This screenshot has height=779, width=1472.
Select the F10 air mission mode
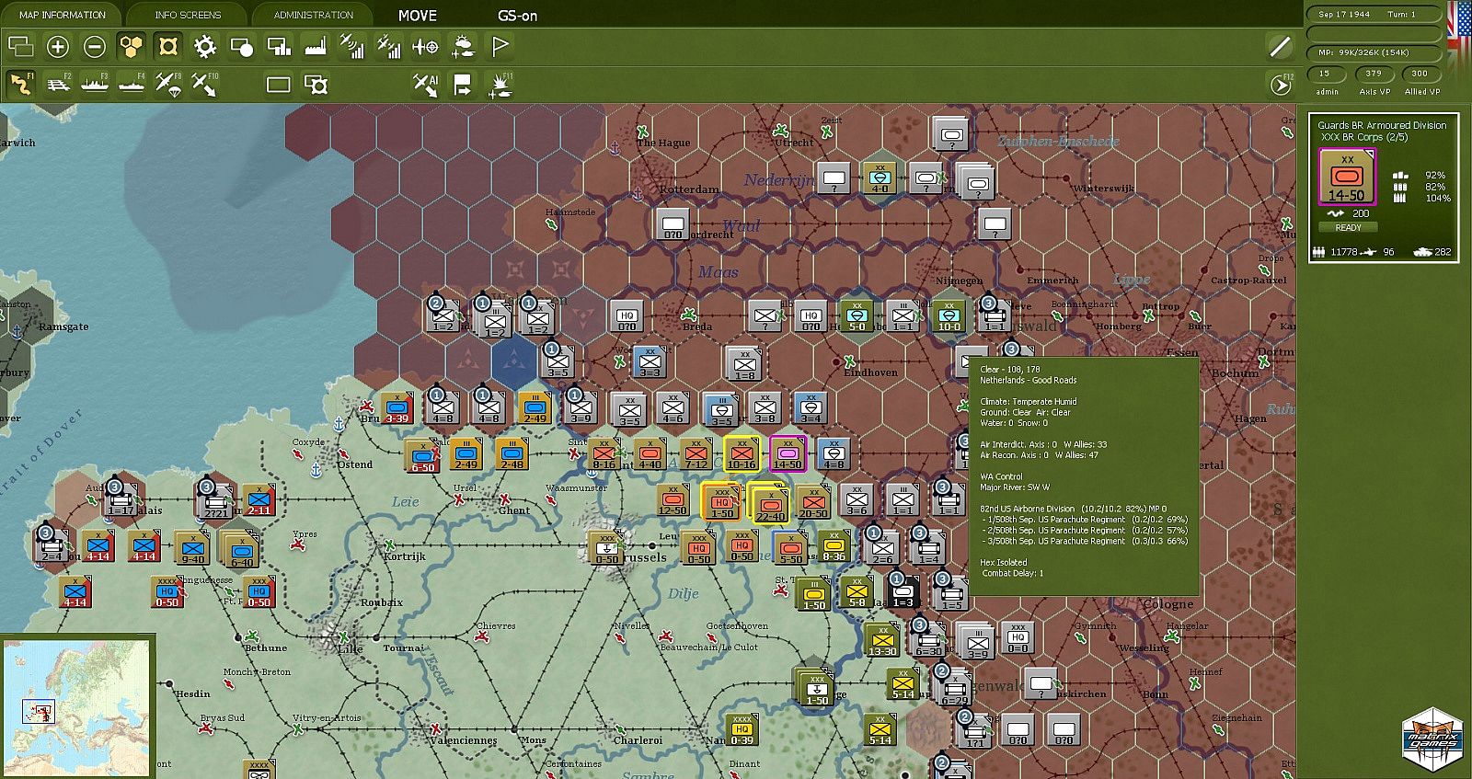[x=204, y=85]
